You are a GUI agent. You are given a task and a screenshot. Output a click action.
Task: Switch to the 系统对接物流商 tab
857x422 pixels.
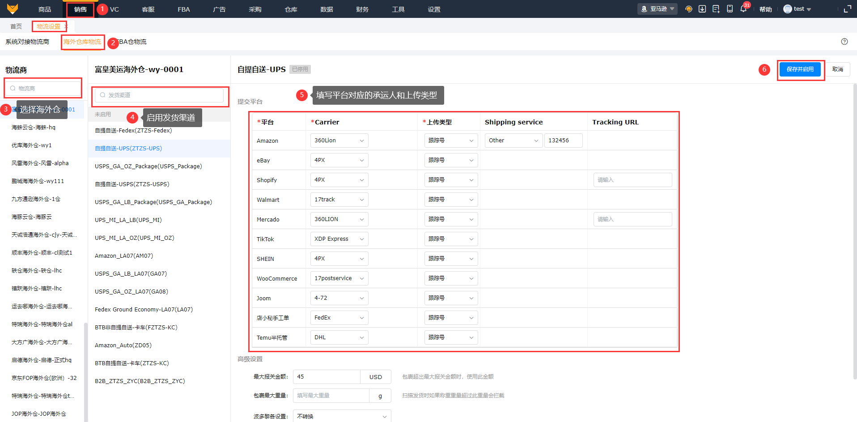pos(27,42)
